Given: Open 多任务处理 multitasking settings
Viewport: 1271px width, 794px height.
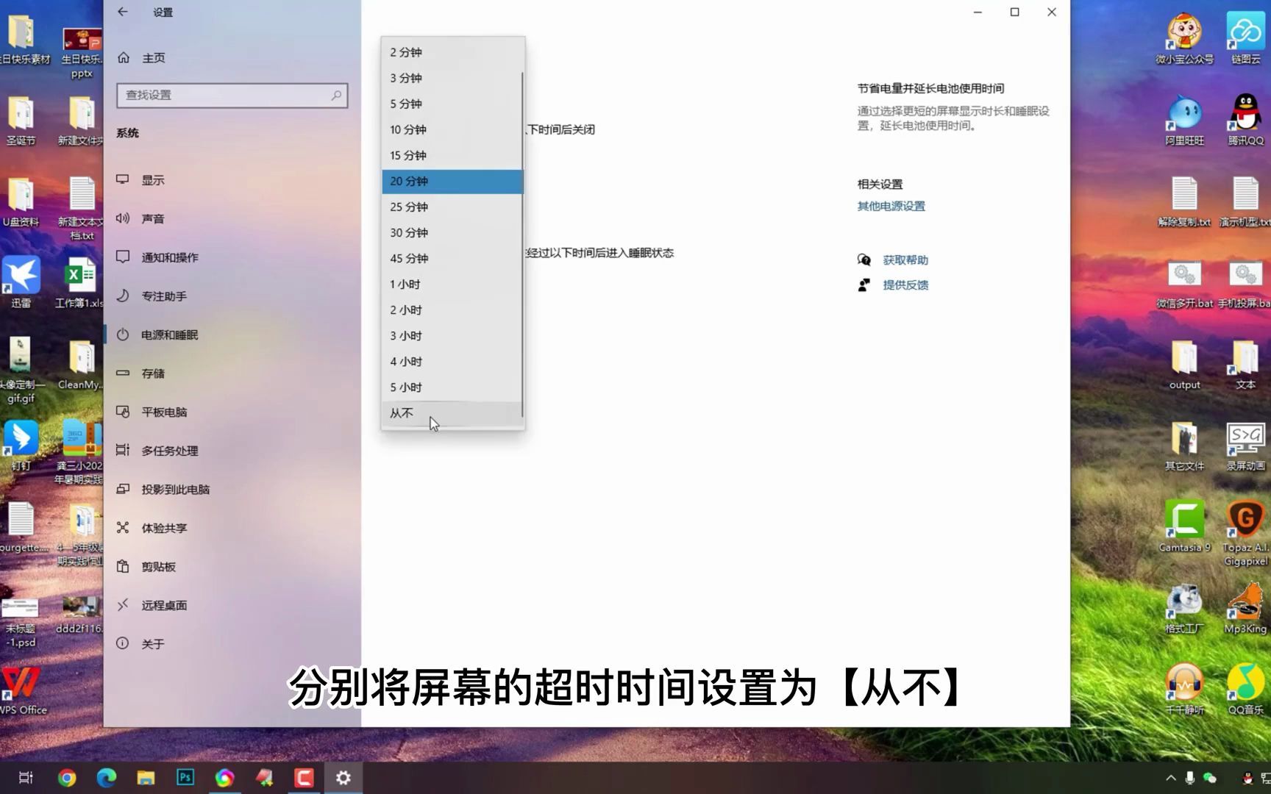Looking at the screenshot, I should [232, 451].
